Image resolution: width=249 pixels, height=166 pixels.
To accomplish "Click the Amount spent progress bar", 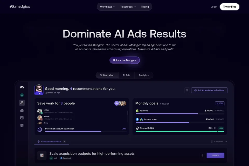I will tap(180, 122).
